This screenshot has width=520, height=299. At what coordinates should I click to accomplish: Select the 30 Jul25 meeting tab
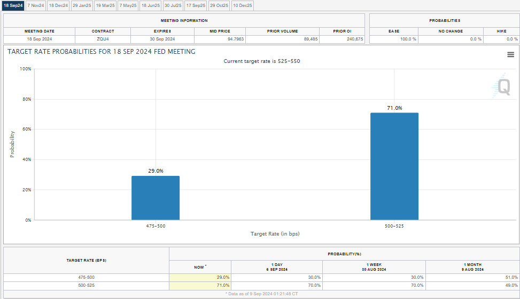[173, 5]
